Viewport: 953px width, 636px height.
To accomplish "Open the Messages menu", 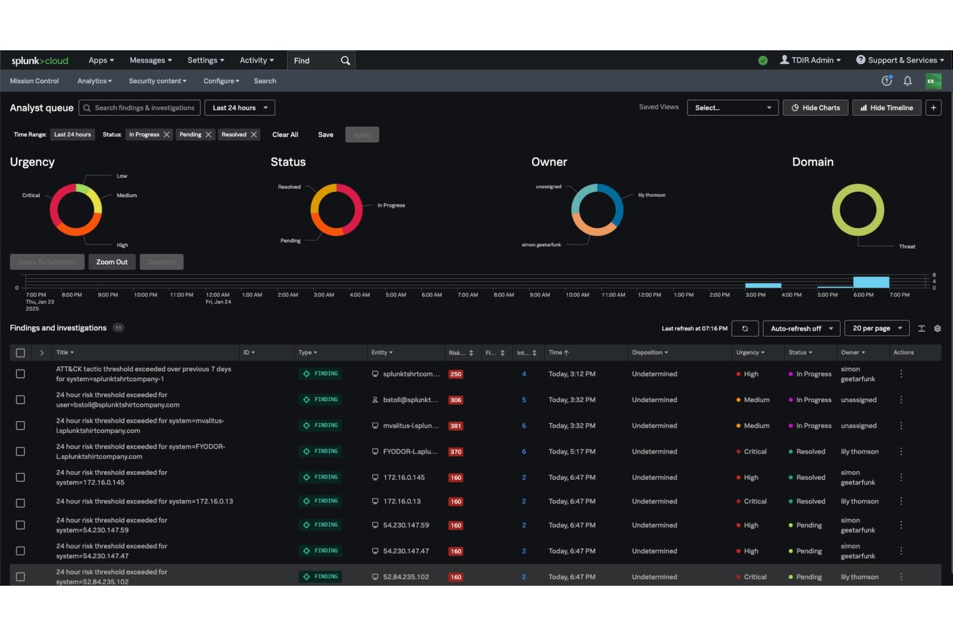I will tap(151, 61).
